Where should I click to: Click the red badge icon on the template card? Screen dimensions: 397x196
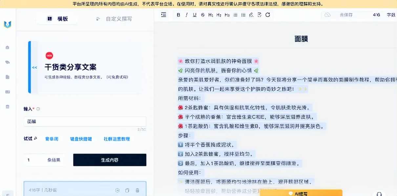click(x=49, y=56)
